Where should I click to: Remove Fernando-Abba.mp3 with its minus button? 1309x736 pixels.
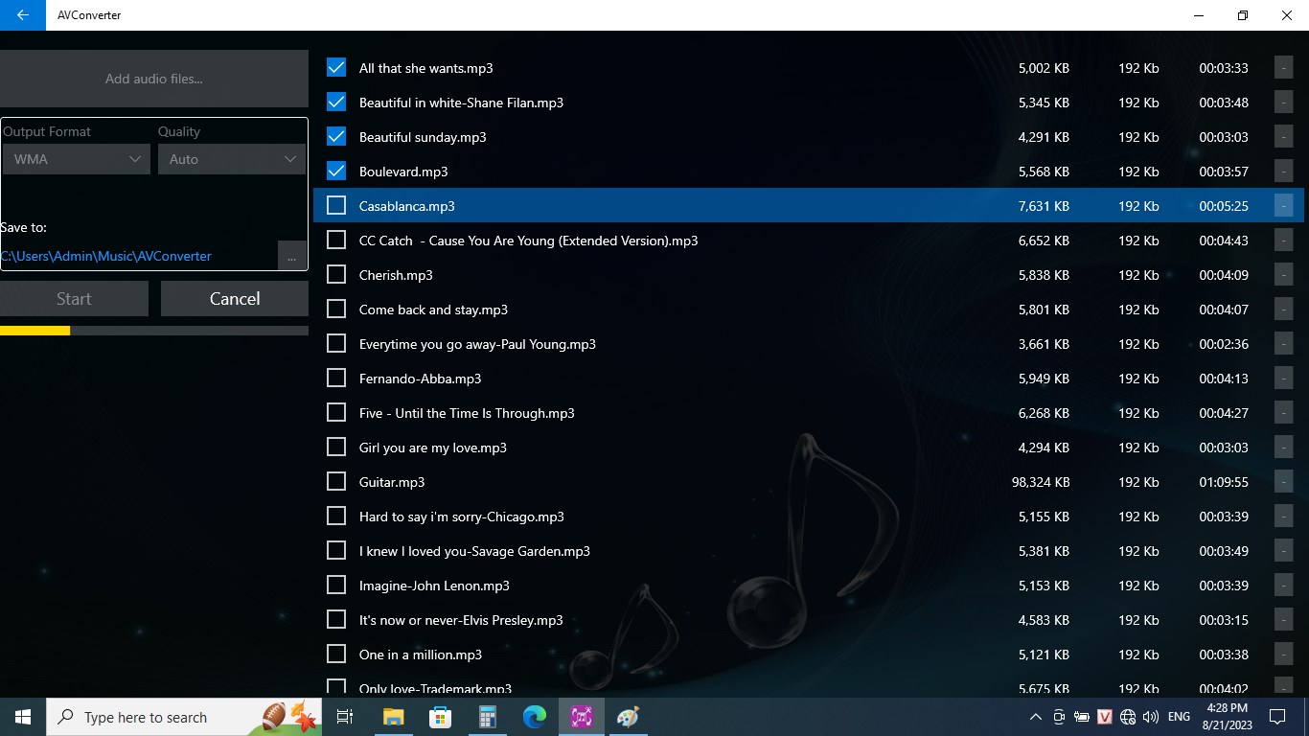[x=1283, y=379]
